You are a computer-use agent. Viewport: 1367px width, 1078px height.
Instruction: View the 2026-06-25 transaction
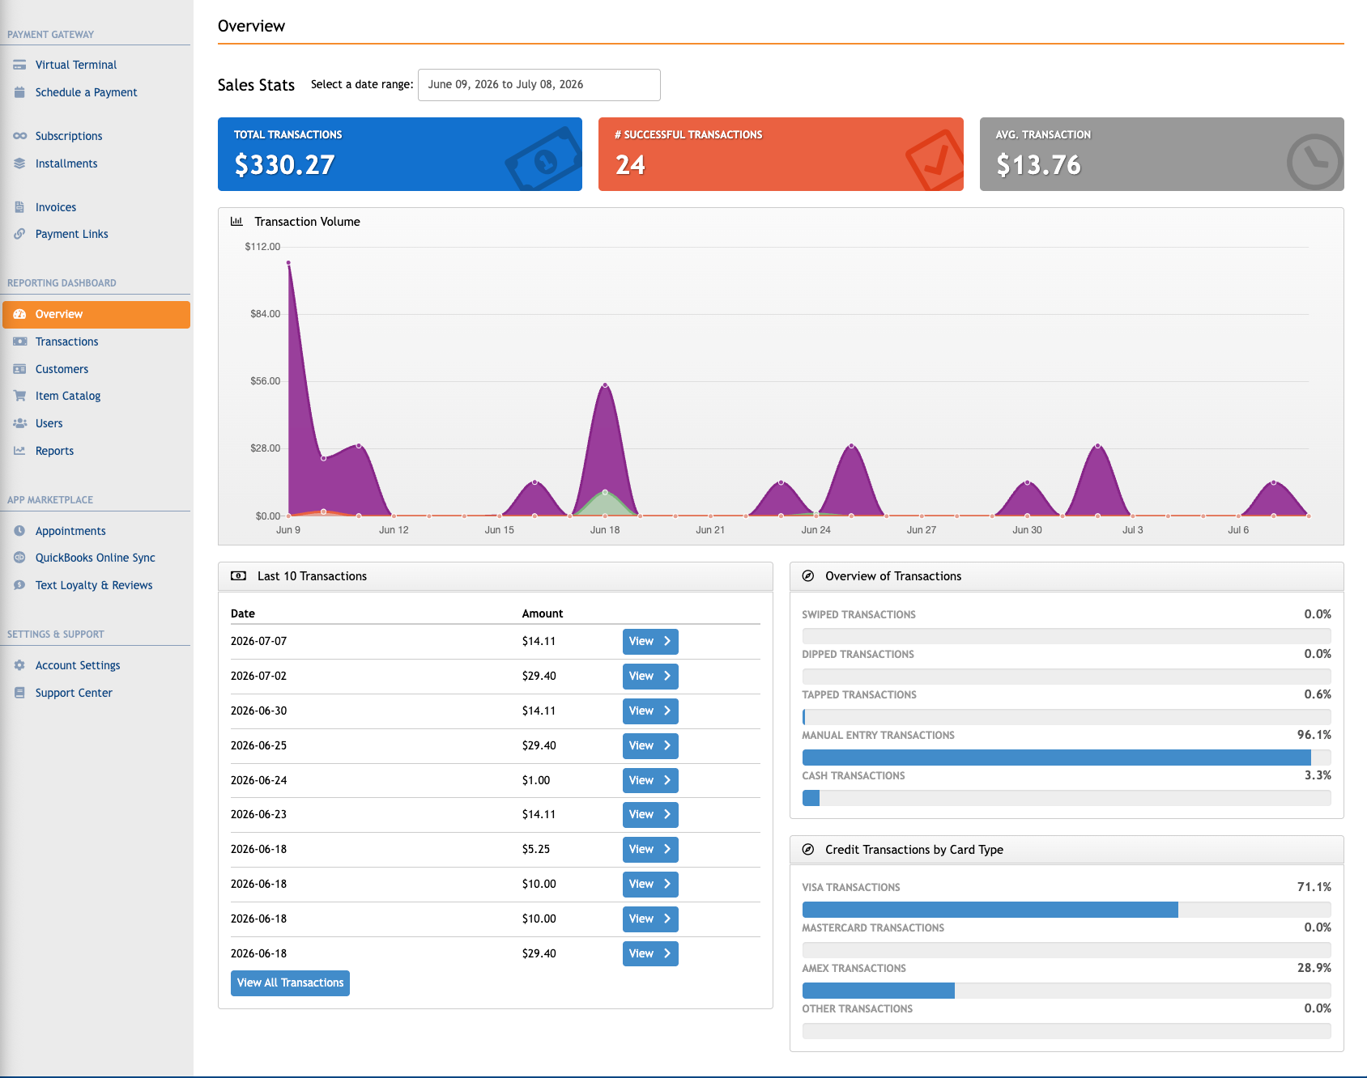[x=650, y=746]
